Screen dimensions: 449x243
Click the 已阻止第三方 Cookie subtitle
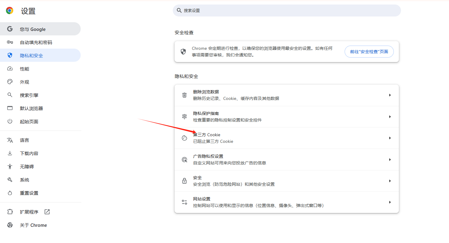point(213,141)
